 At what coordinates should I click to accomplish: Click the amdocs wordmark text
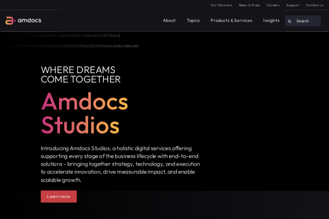point(30,21)
